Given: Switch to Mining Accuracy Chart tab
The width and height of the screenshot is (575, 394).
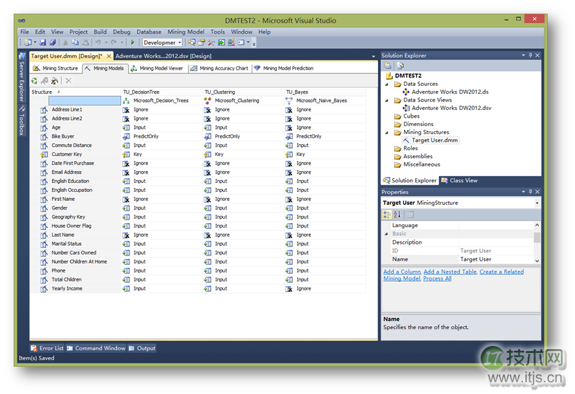Looking at the screenshot, I should coord(219,68).
